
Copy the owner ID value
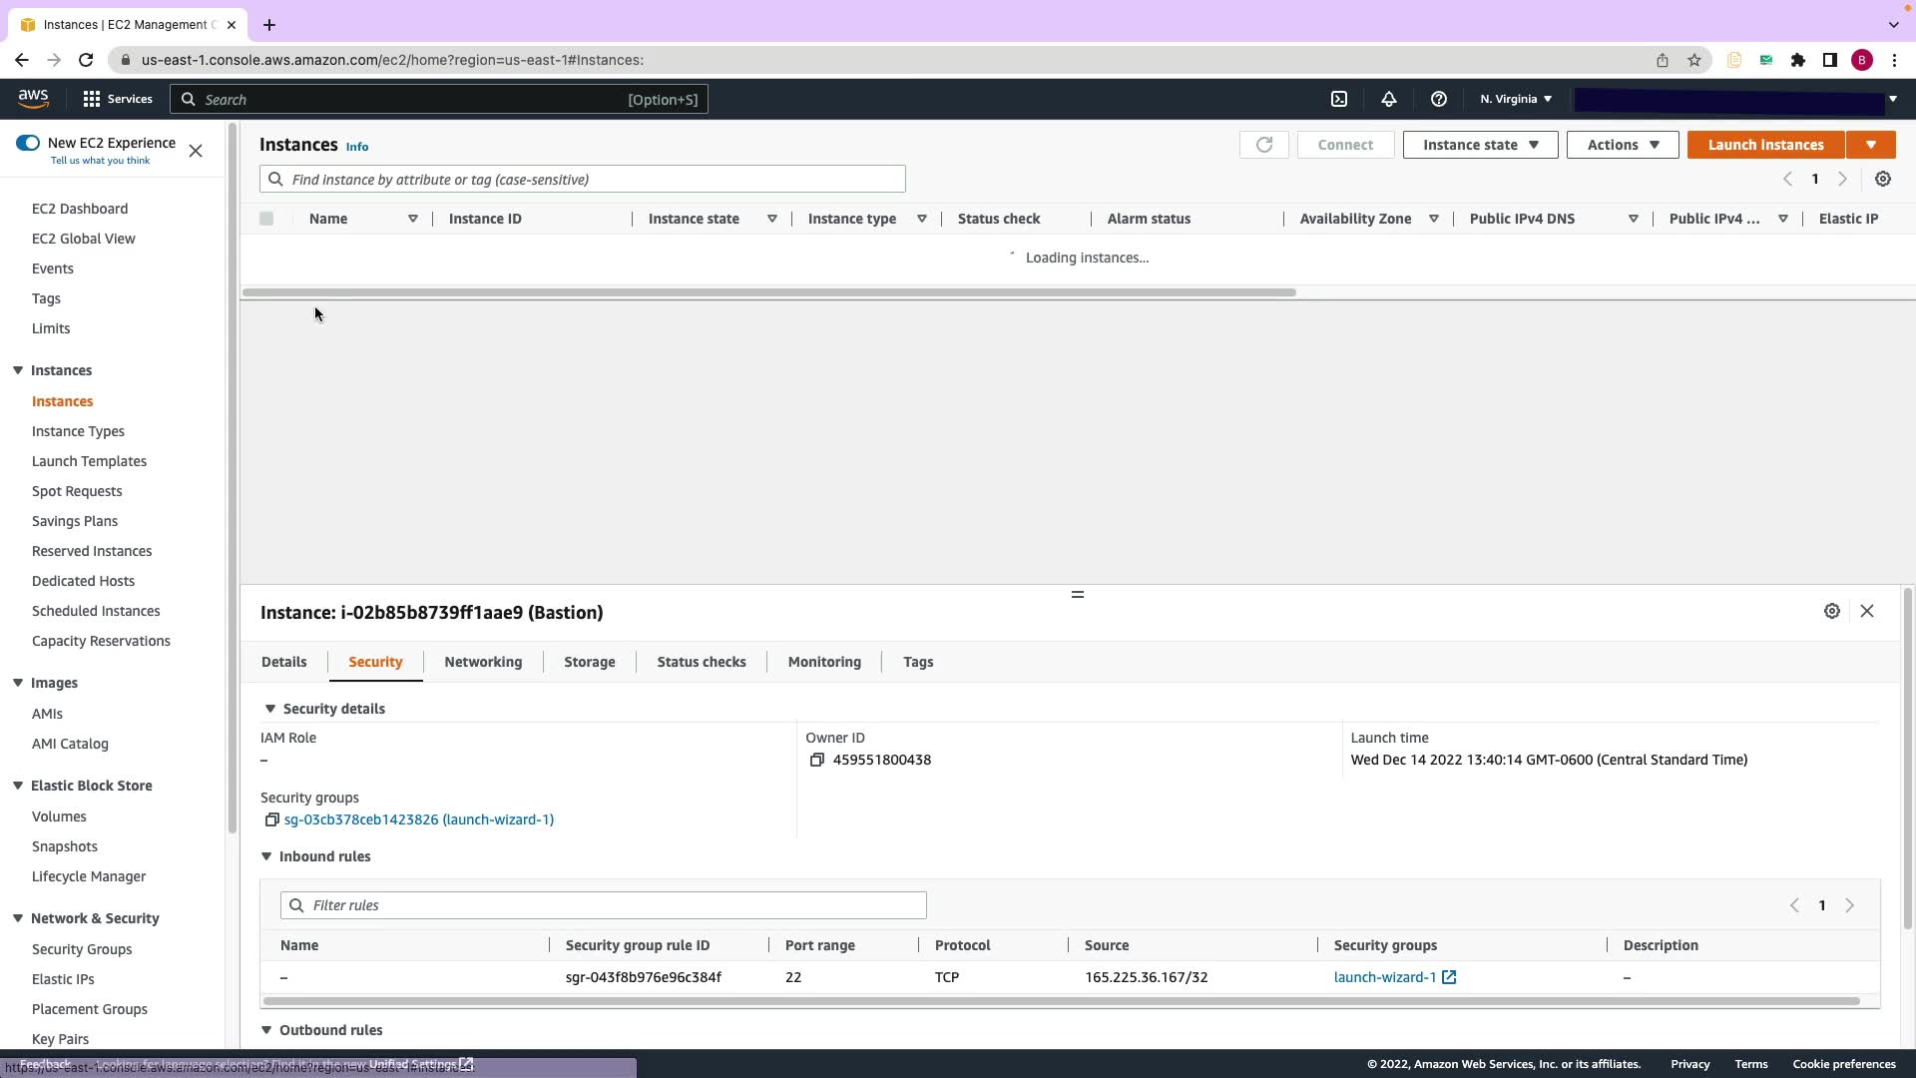point(816,760)
